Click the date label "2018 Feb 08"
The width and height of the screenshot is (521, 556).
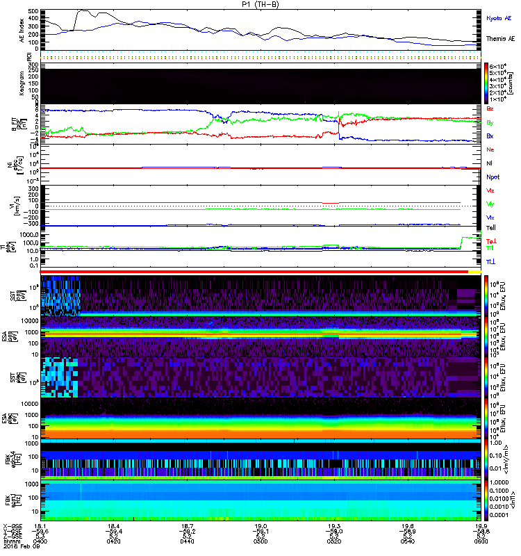click(22, 546)
